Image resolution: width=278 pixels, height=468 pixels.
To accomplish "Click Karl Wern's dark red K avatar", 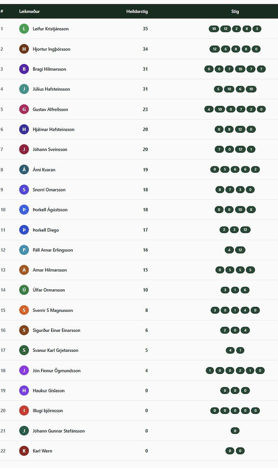I will pos(24,451).
